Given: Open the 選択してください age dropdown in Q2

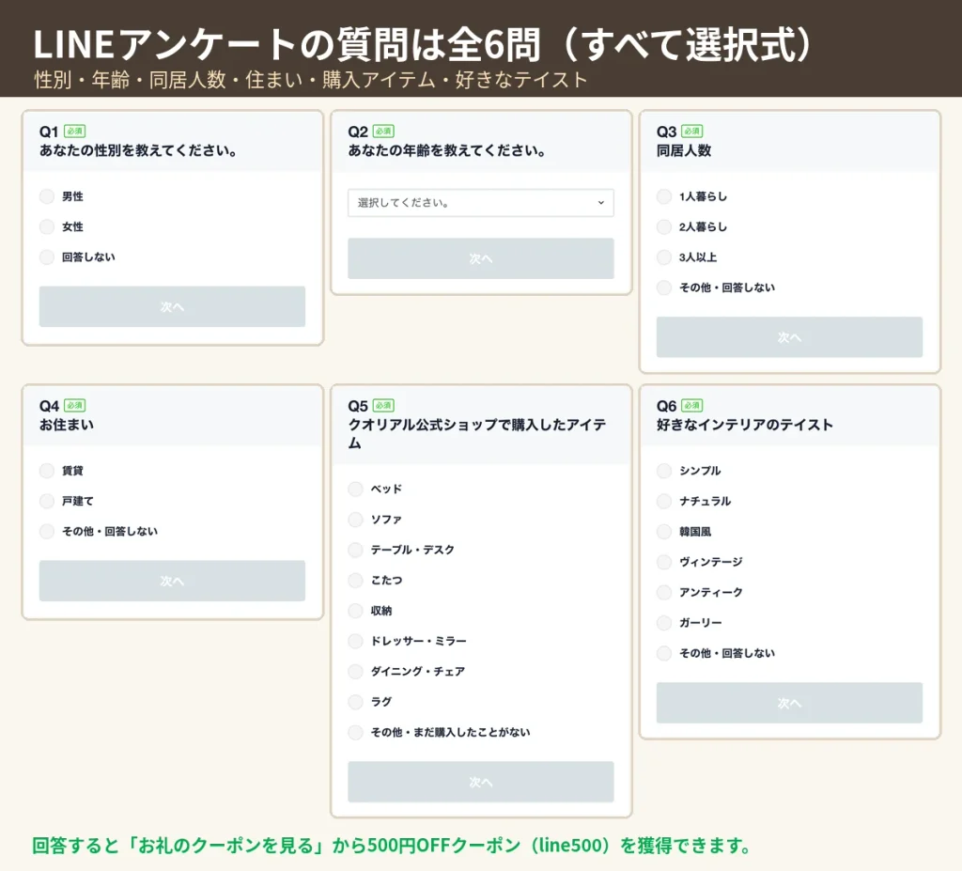Looking at the screenshot, I should 480,203.
